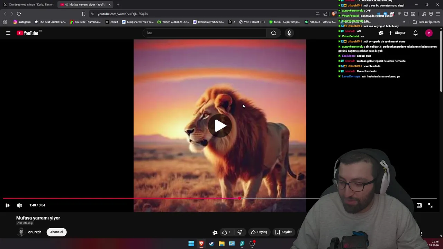Bookmark this page with the bookmark icon
This screenshot has height=249, width=443.
tap(83, 14)
